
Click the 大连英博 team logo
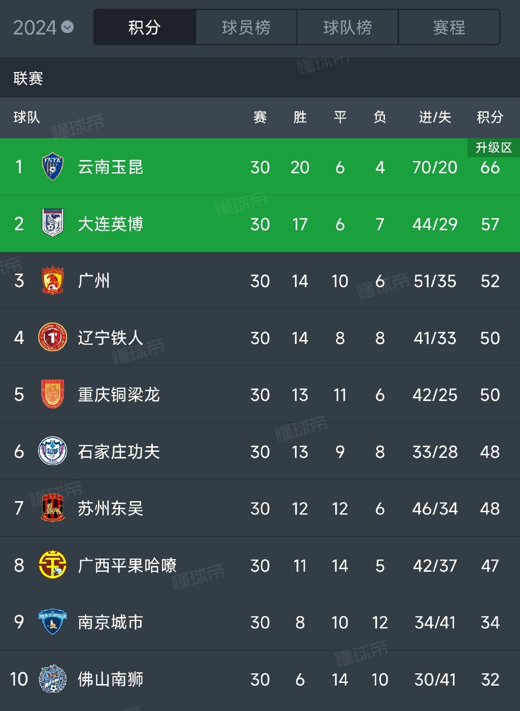pyautogui.click(x=52, y=223)
